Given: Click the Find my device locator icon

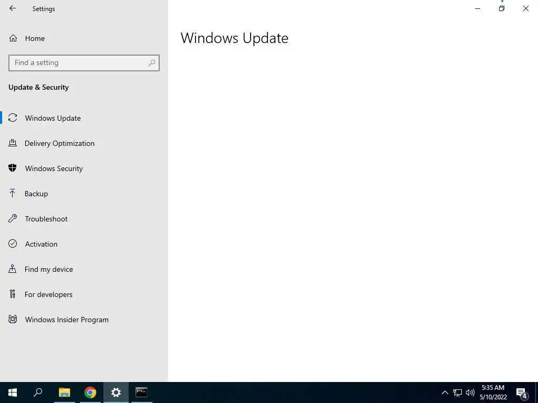Looking at the screenshot, I should click(x=13, y=269).
